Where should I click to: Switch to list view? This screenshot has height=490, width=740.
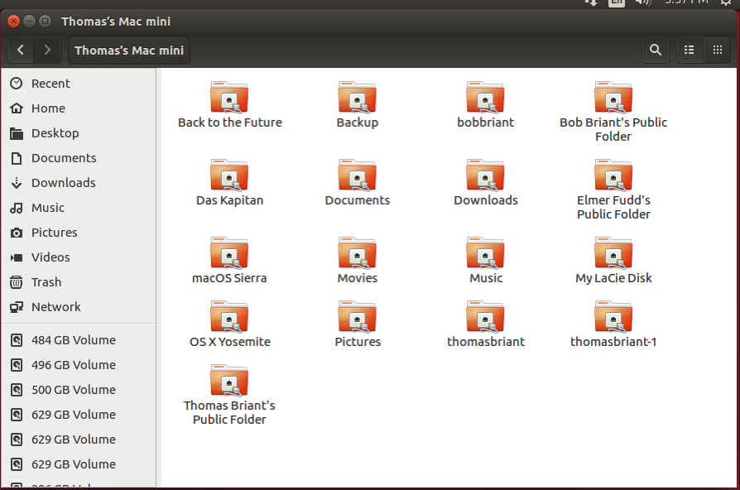689,50
